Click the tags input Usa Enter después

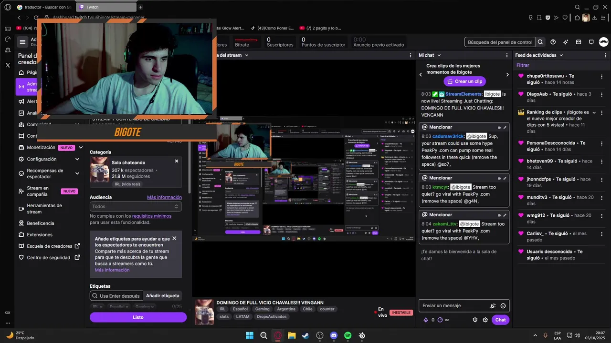point(116,296)
